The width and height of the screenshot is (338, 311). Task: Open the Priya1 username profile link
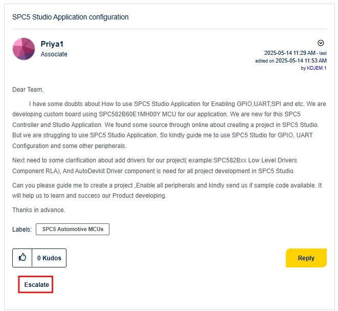(52, 44)
